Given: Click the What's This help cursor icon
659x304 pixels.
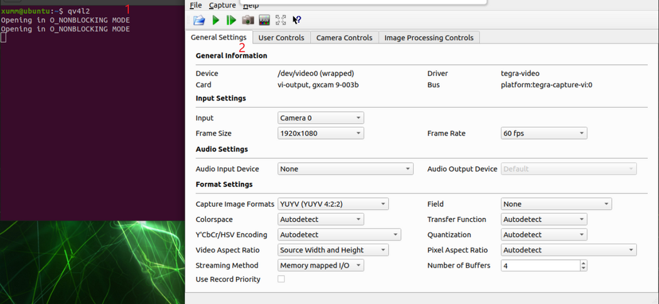Looking at the screenshot, I should 297,21.
